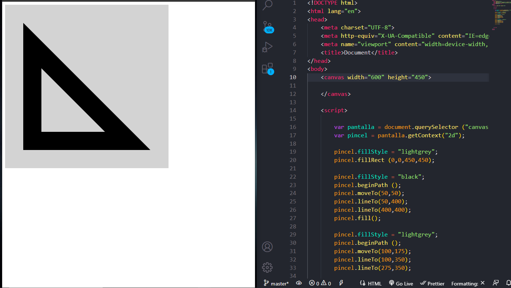Click the pincel.fillRect (0,0,450,450) line
This screenshot has width=511, height=288.
[384, 160]
